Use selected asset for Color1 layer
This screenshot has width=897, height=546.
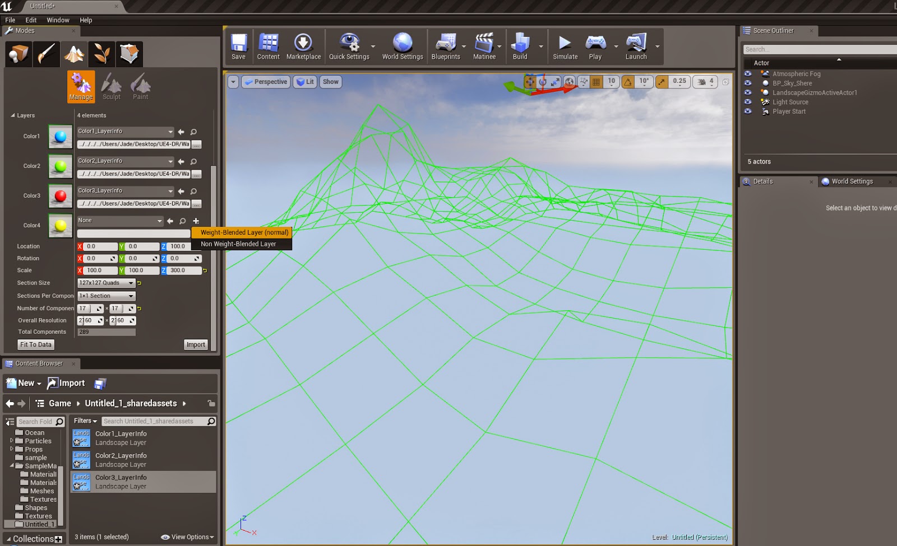point(181,132)
